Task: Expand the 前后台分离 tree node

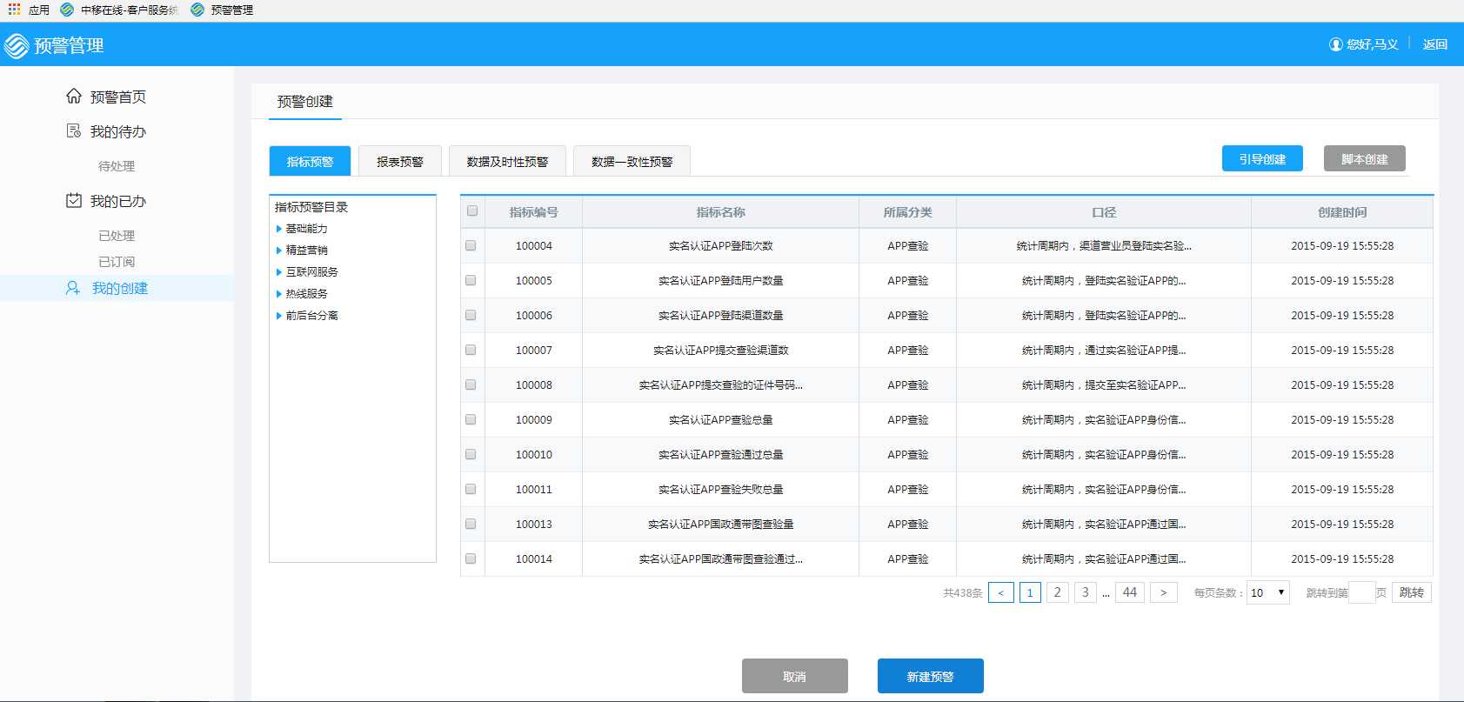Action: (279, 316)
